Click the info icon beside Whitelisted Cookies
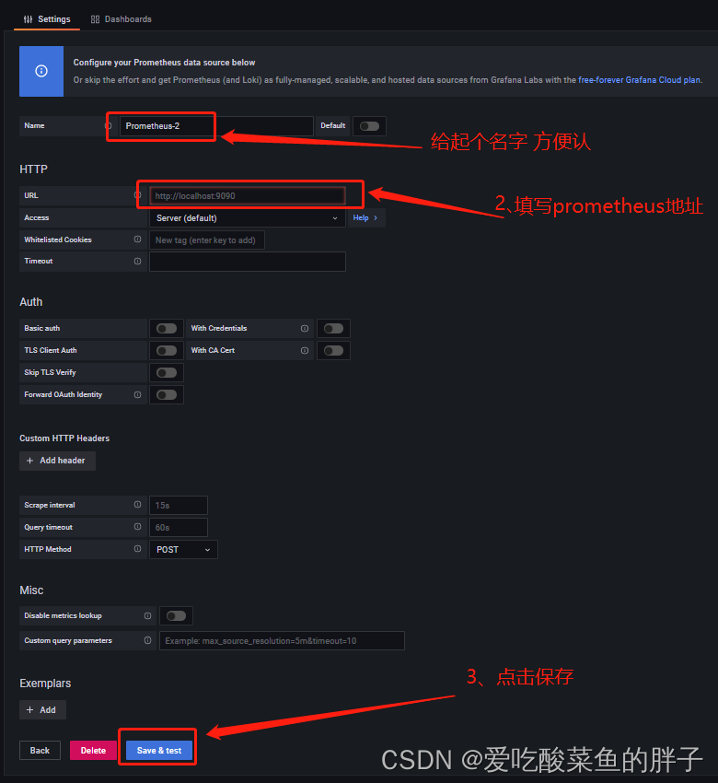The width and height of the screenshot is (718, 783). point(138,240)
